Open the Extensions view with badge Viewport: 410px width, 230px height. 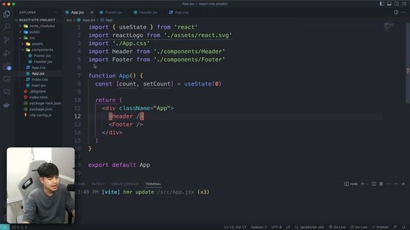click(x=7, y=66)
